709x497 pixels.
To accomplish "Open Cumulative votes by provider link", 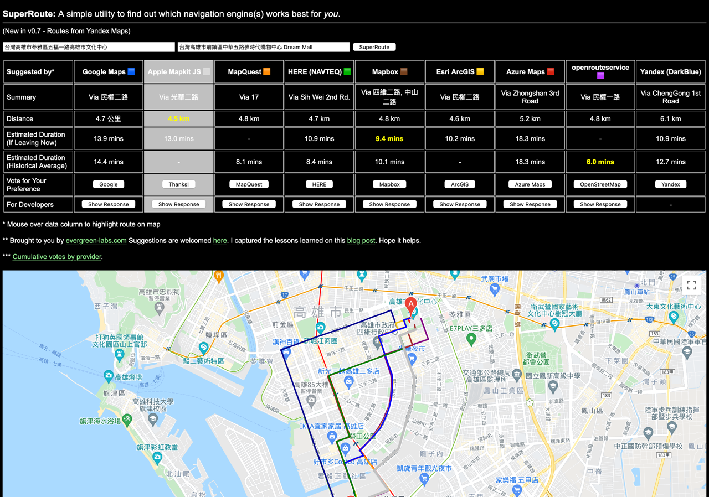I will click(57, 257).
